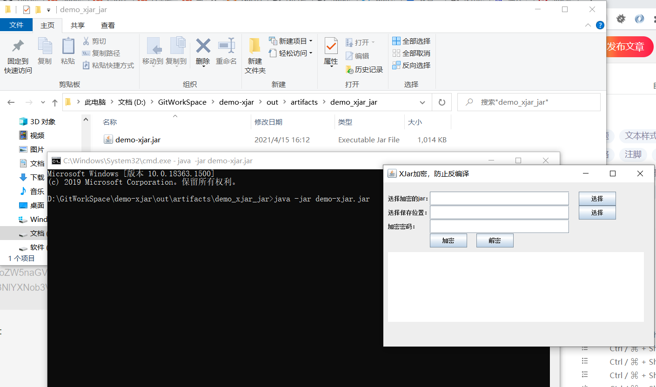Click Refresh button beside address bar
Screen dimensions: 656x387
click(x=442, y=102)
